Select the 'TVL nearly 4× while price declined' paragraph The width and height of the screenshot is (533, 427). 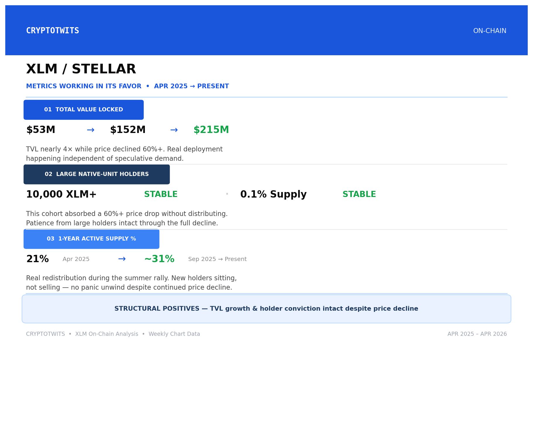coord(124,154)
